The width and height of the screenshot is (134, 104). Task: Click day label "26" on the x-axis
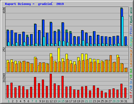tap(106, 101)
